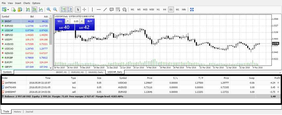282x115 pixels.
Task: Draw a trendline with the diagonal line tool
Action: [105, 10]
